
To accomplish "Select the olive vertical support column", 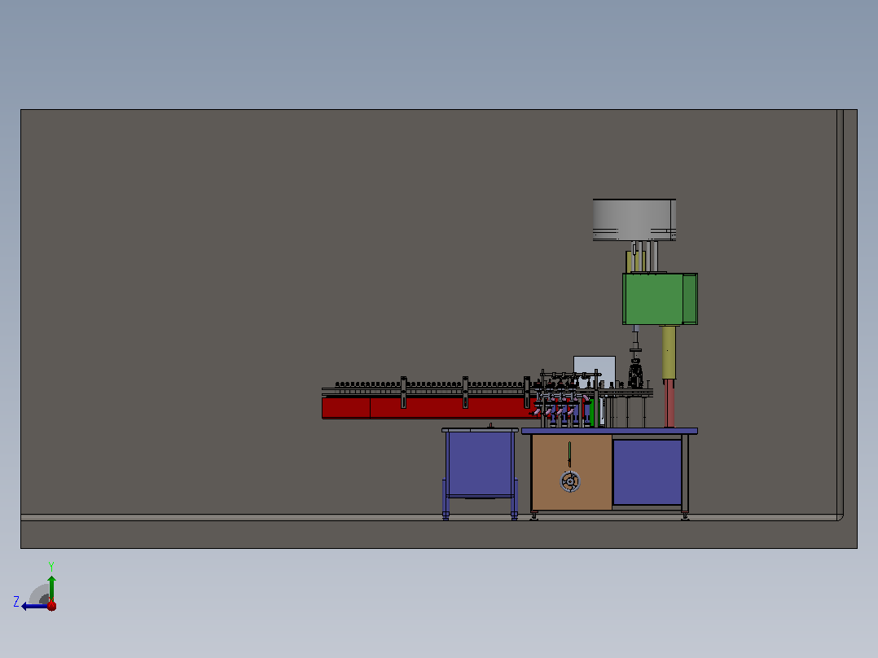I will [x=669, y=353].
